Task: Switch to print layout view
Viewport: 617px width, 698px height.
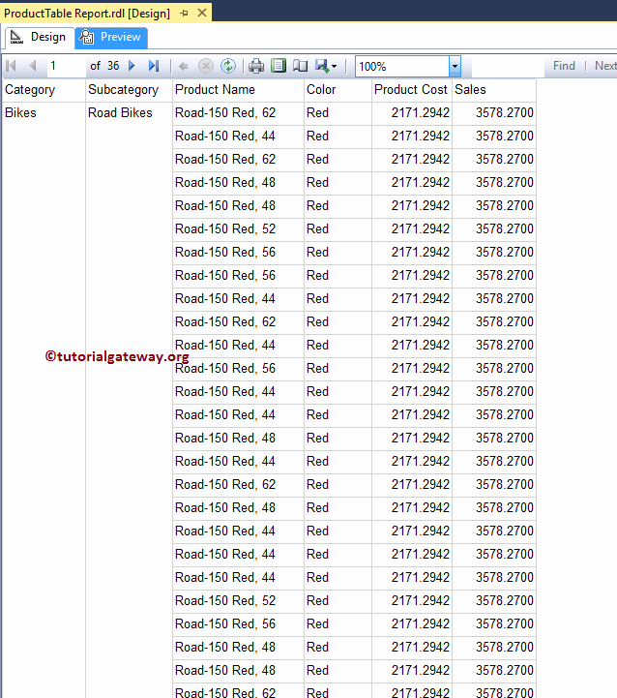Action: (279, 66)
